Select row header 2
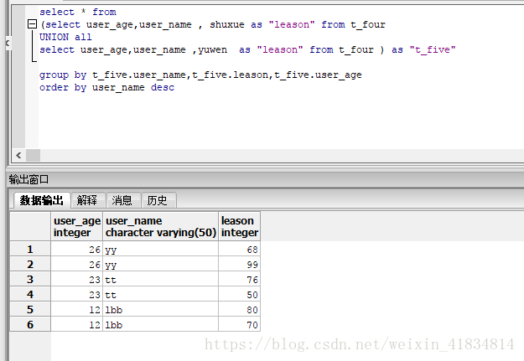 (x=30, y=264)
